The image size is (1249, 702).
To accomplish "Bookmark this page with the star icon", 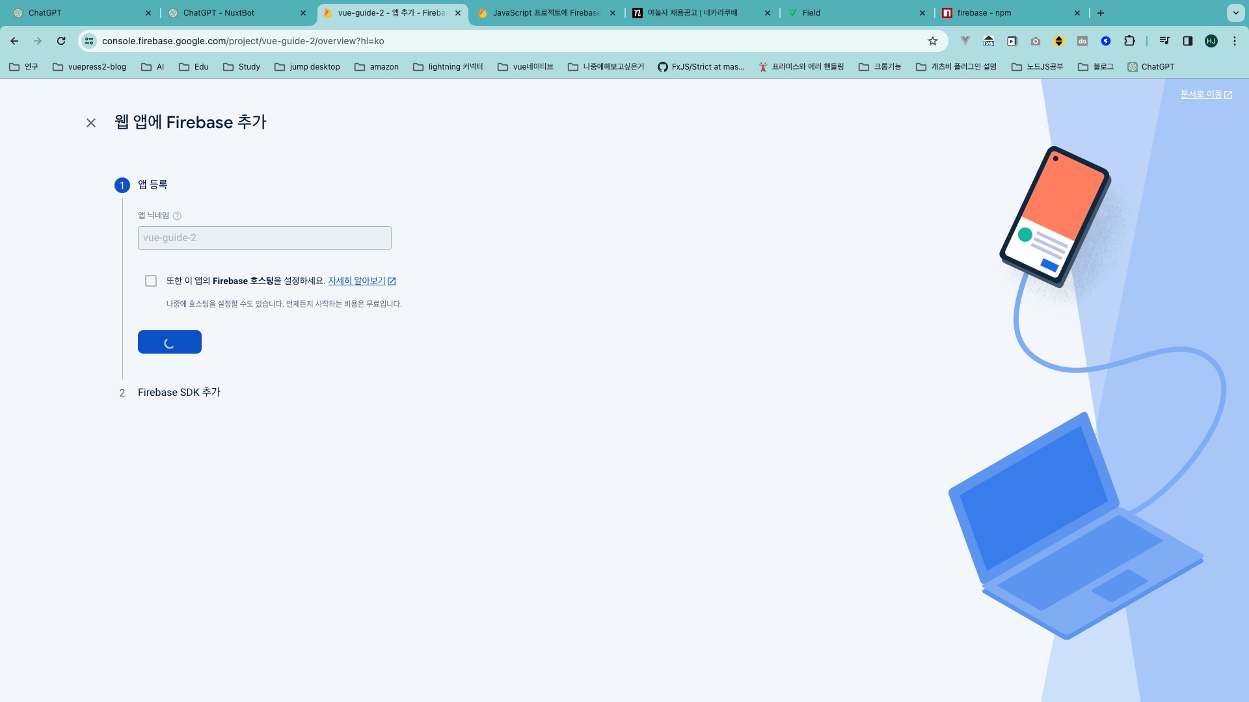I will point(933,41).
